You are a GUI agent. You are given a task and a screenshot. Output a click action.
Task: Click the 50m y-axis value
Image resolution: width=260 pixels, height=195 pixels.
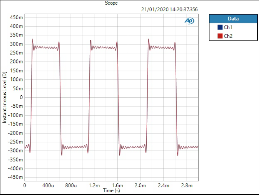18,89
